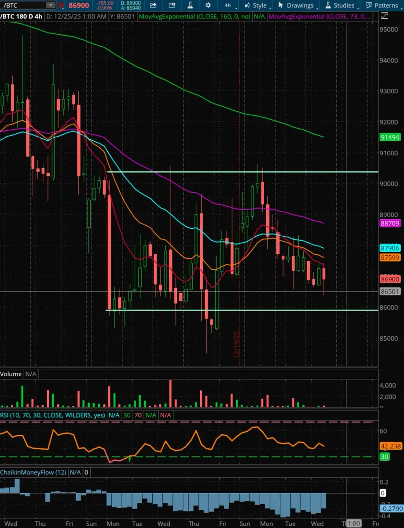Screen dimensions: 404x528
Task: Click the orange 42.238 RSI value bubble
Action: (x=391, y=446)
